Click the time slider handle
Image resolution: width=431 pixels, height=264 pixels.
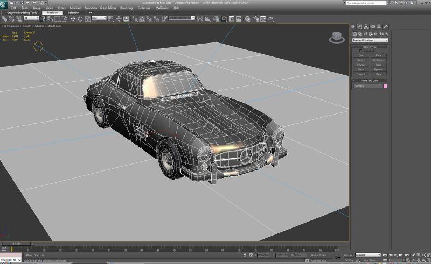[x=17, y=244]
